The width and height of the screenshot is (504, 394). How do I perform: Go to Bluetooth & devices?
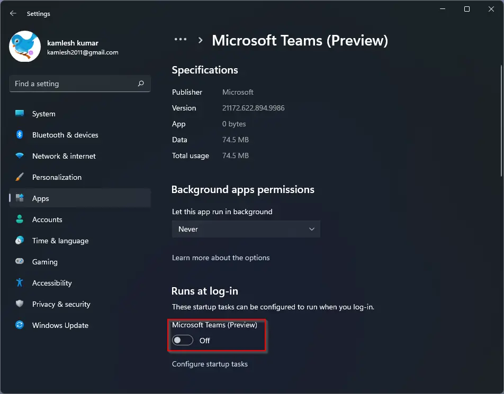coord(80,135)
